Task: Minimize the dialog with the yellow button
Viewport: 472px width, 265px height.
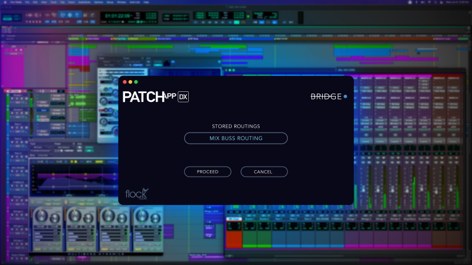Action: [x=130, y=82]
